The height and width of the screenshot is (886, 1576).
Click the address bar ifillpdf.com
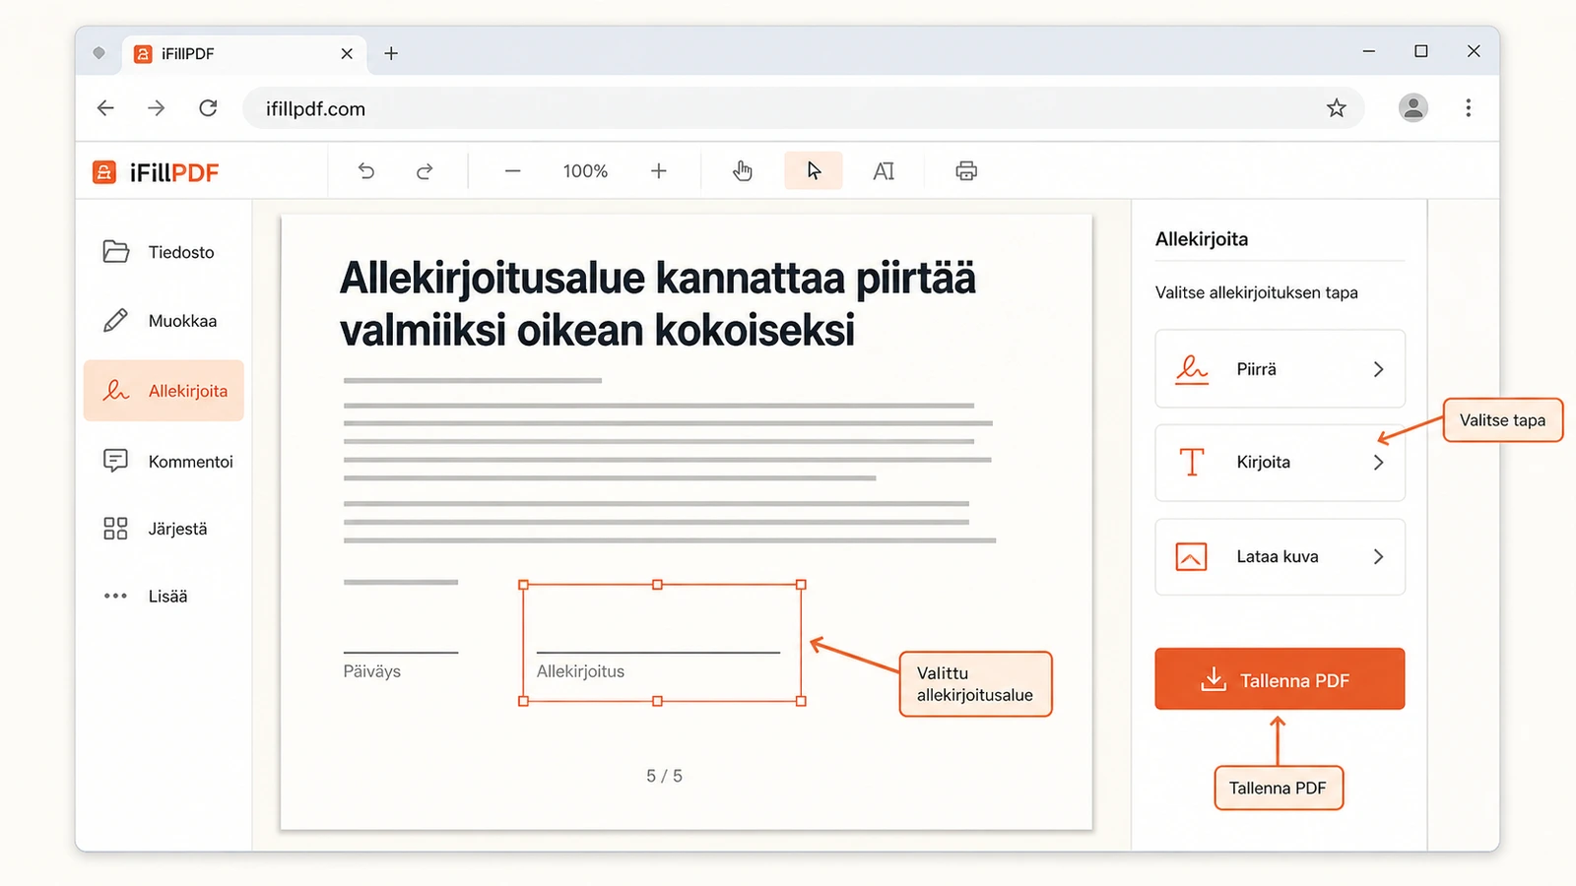(803, 108)
